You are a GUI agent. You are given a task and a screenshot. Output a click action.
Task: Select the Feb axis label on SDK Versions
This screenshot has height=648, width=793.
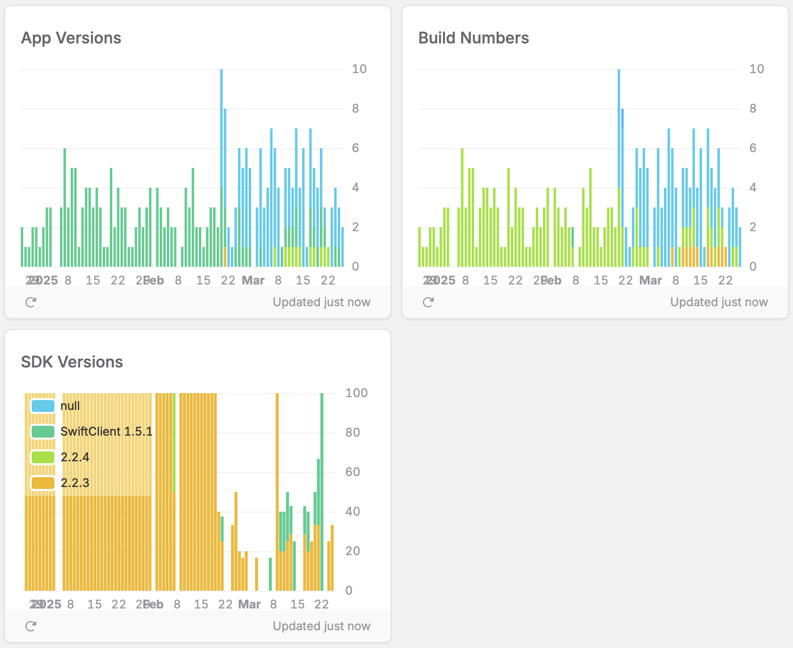click(x=153, y=604)
